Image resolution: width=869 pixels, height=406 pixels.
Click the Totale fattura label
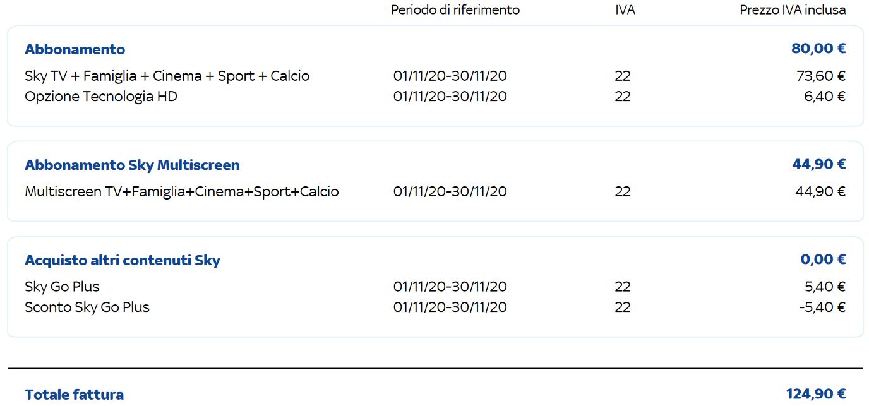pos(74,395)
